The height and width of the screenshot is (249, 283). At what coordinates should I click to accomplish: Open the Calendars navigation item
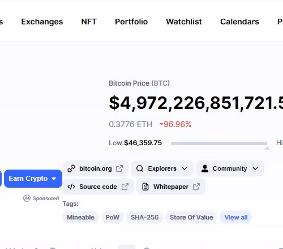[x=239, y=22]
